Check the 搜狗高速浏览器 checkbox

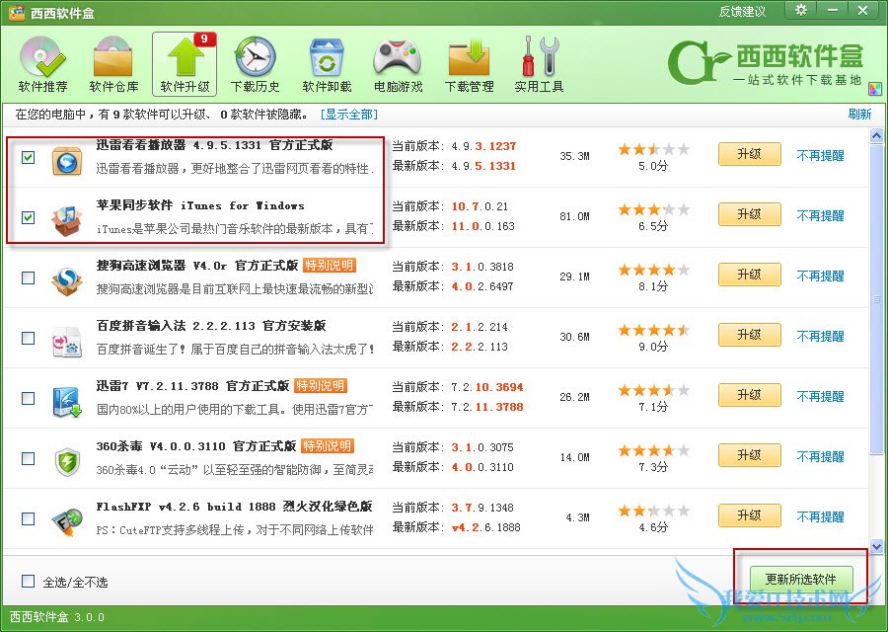28,277
